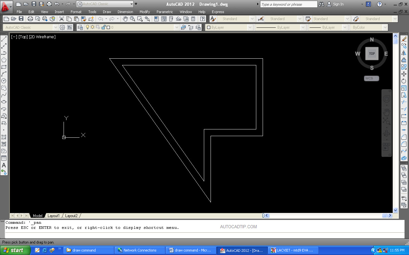This screenshot has width=409, height=255.
Task: Click the Table Style icon
Action: [x=308, y=19]
